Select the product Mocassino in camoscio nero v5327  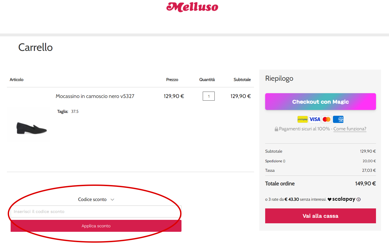(x=95, y=96)
